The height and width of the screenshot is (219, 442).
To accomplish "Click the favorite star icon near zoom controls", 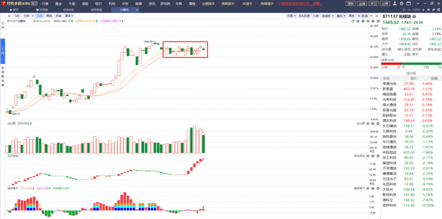I will point(428,10).
